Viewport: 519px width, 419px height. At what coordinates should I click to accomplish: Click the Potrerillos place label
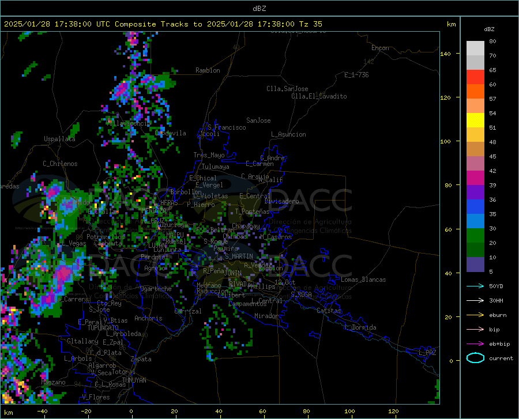click(106, 237)
